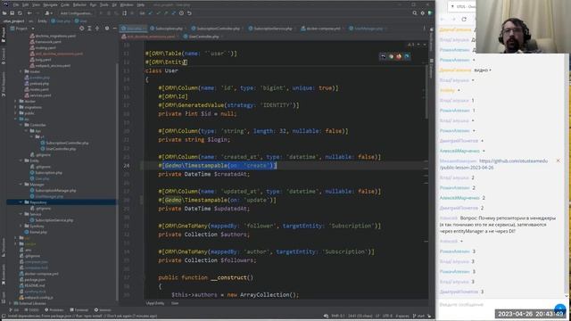Click the Synchronize/reload toolbar icon
Image resolution: width=571 pixels, height=321 pixels.
coord(20,13)
